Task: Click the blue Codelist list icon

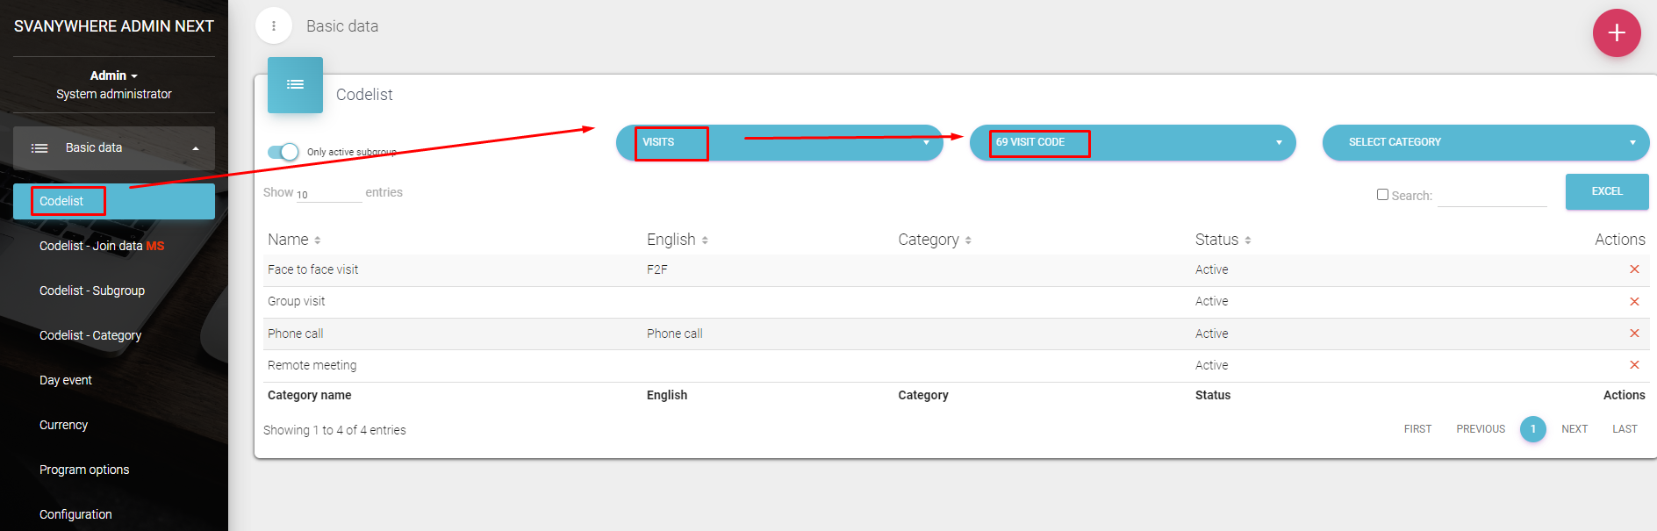Action: point(295,85)
